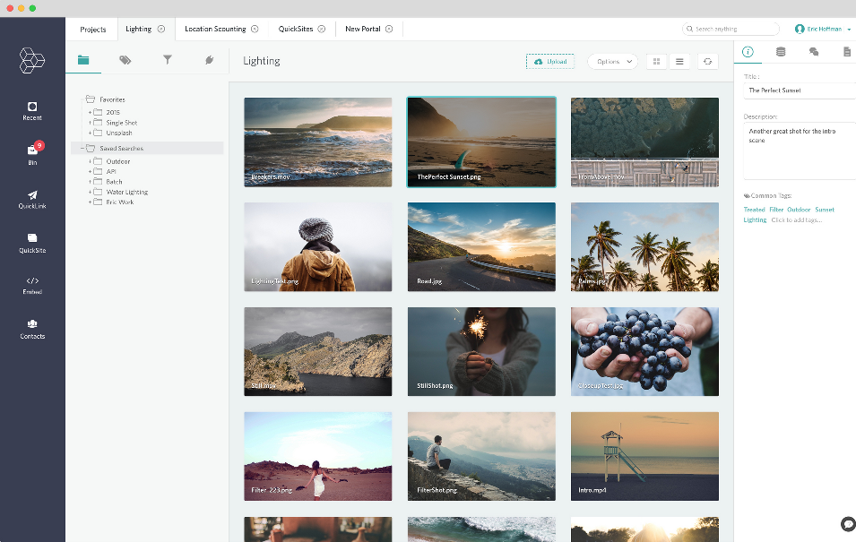Viewport: 856px width, 542px height.
Task: Open the Eric Hoffman account menu arrow
Action: click(x=849, y=30)
